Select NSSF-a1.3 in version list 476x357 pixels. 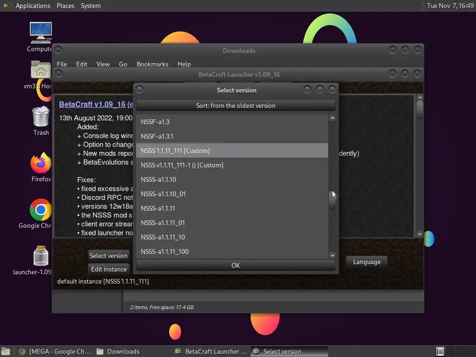pos(232,122)
